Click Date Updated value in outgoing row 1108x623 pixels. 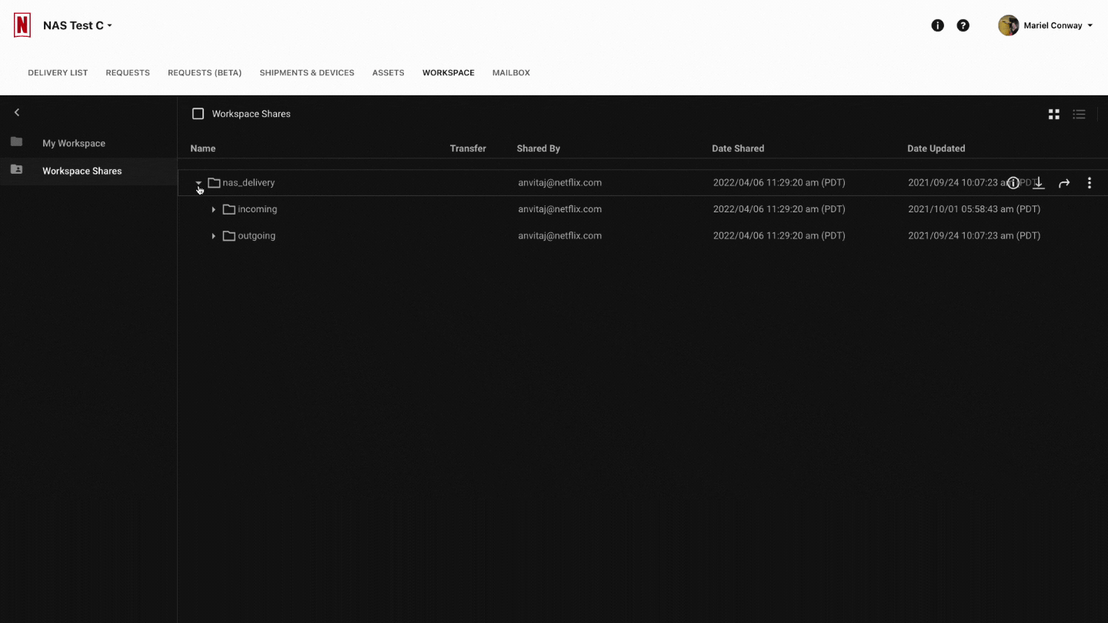[x=974, y=236]
